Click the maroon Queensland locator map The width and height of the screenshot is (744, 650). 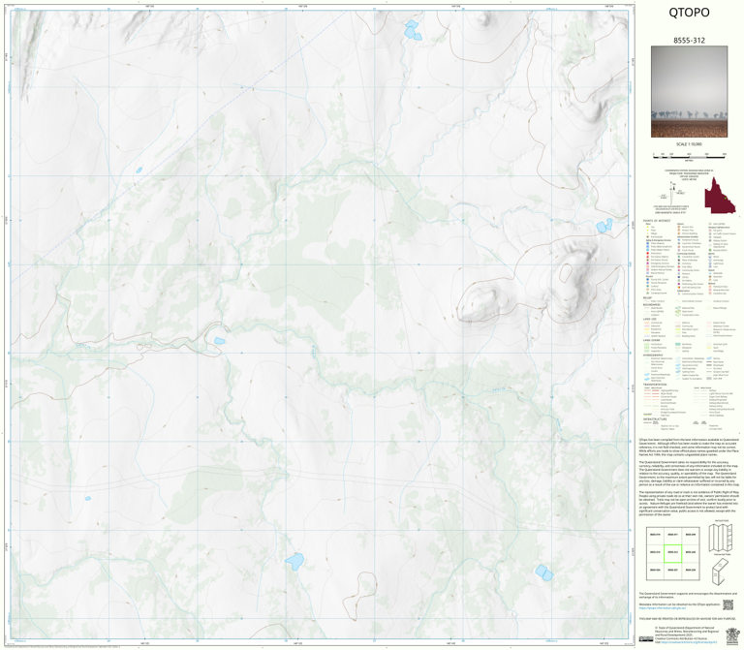tap(720, 196)
